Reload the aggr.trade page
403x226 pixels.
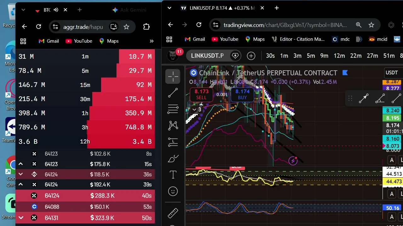(38, 27)
